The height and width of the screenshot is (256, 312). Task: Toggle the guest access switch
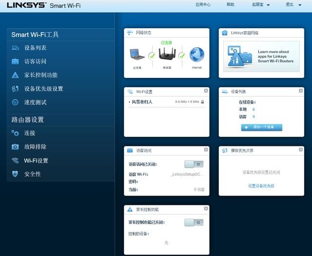pyautogui.click(x=194, y=164)
